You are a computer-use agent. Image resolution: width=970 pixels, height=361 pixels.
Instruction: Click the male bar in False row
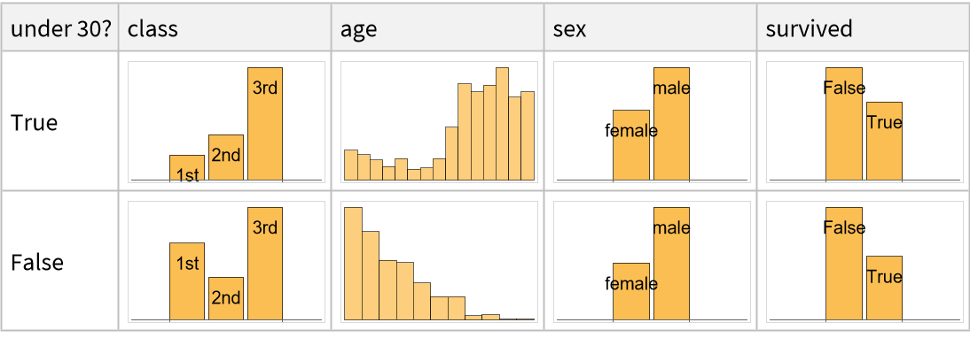671,263
